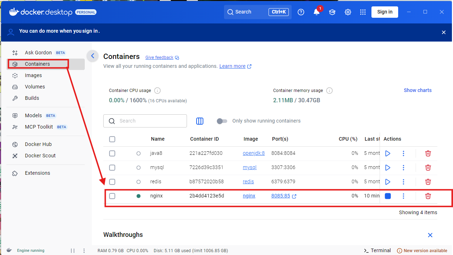Open the apps grid icon

363,12
